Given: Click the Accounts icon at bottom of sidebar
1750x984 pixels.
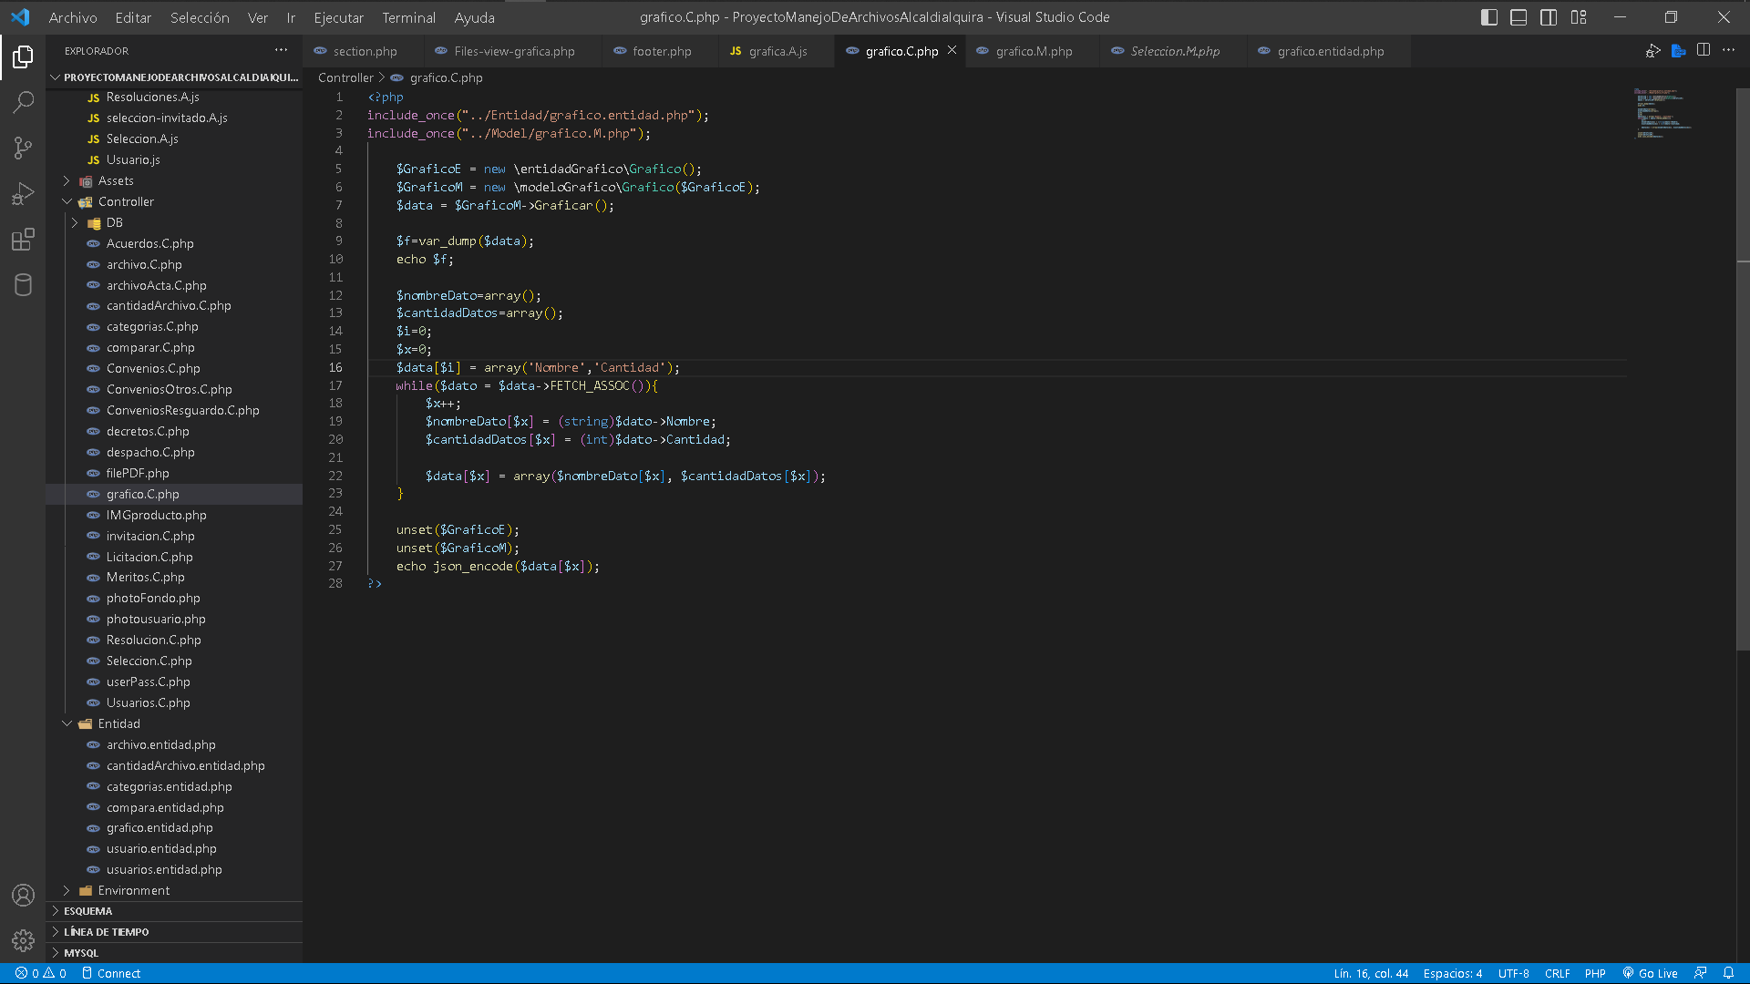Looking at the screenshot, I should click(22, 897).
